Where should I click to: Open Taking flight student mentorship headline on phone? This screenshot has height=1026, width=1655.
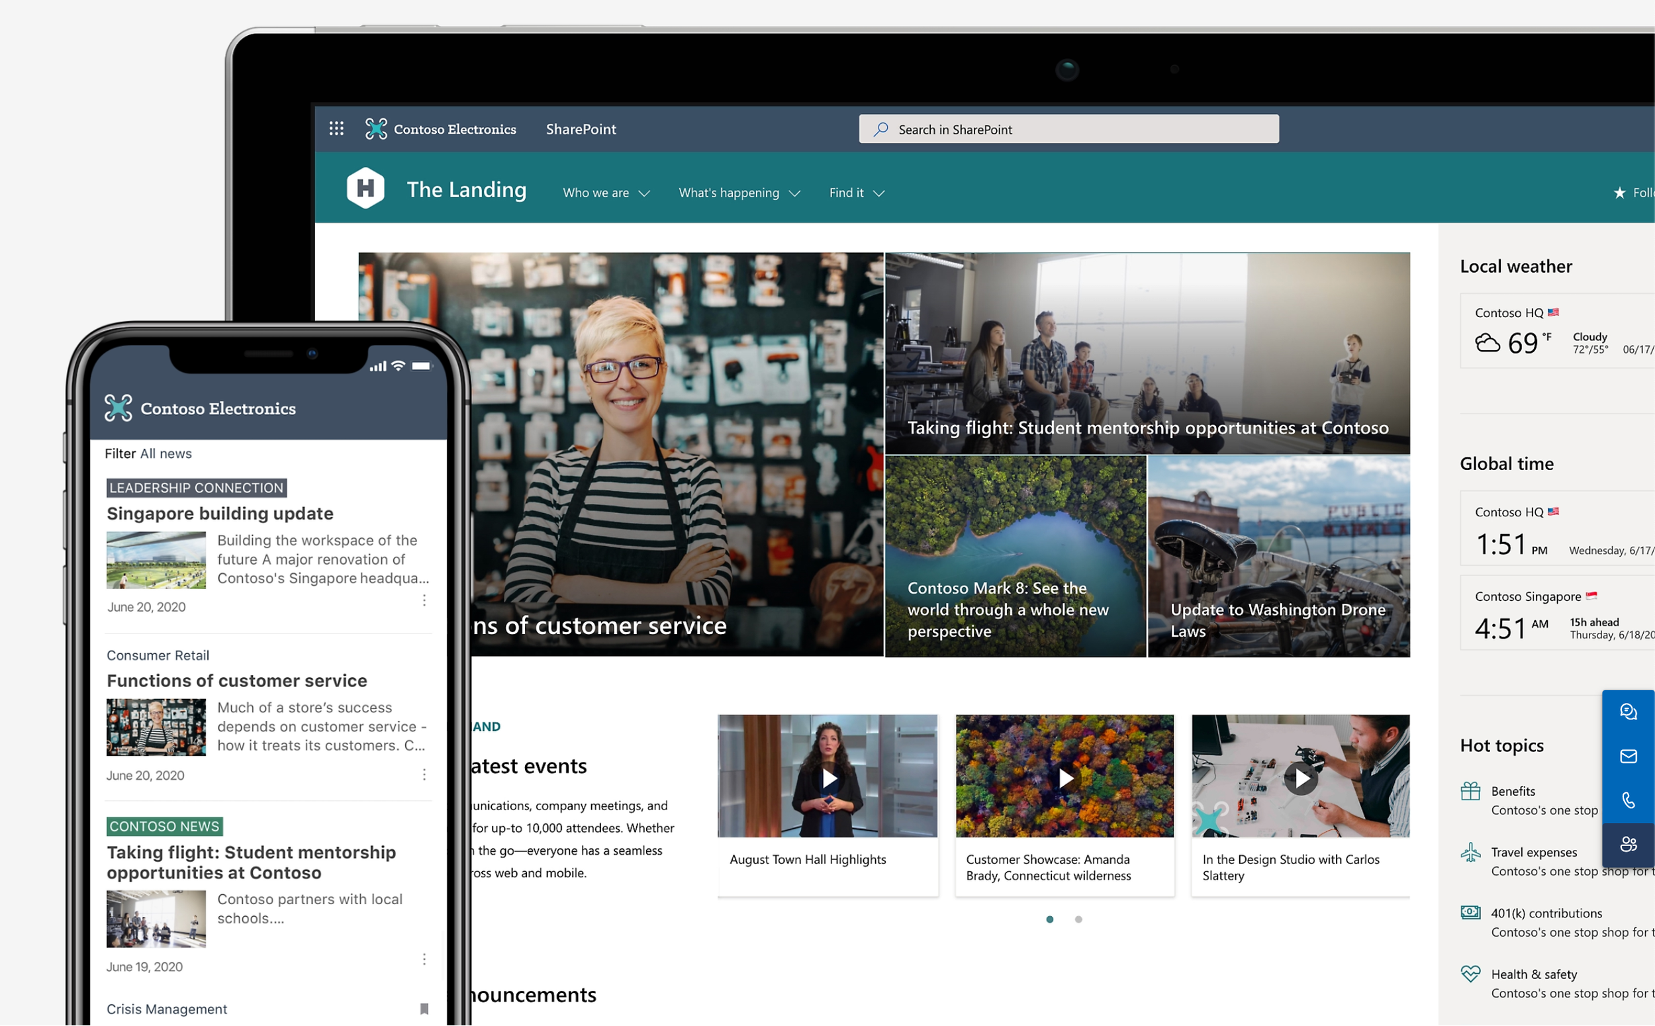click(x=251, y=863)
